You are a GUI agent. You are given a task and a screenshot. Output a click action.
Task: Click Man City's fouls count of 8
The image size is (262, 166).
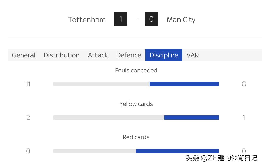(244, 84)
